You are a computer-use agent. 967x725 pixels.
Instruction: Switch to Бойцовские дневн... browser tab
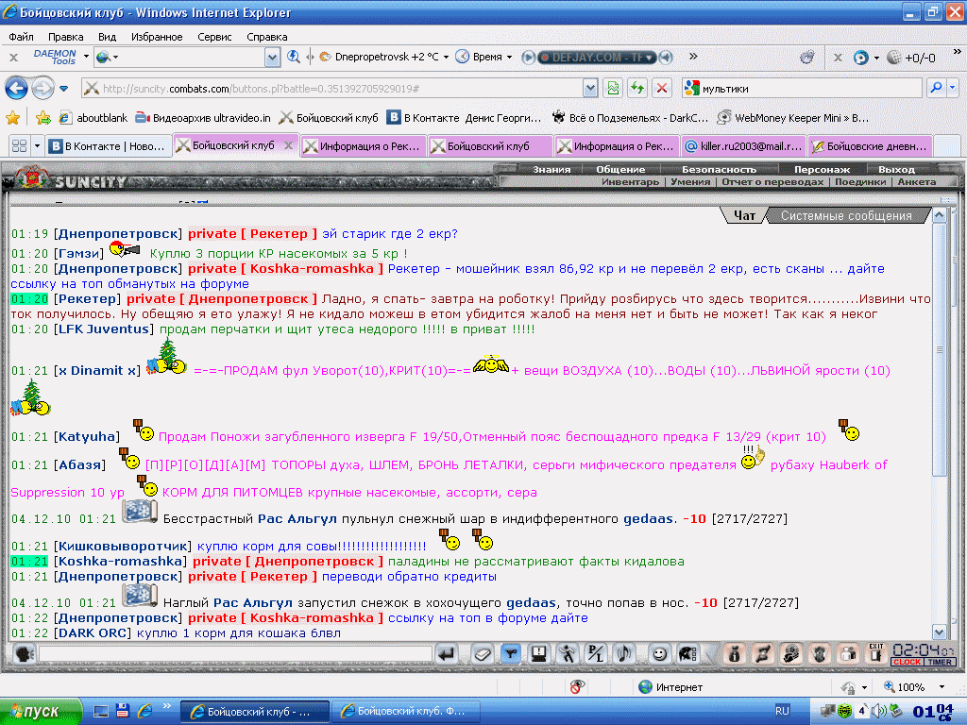click(x=870, y=146)
